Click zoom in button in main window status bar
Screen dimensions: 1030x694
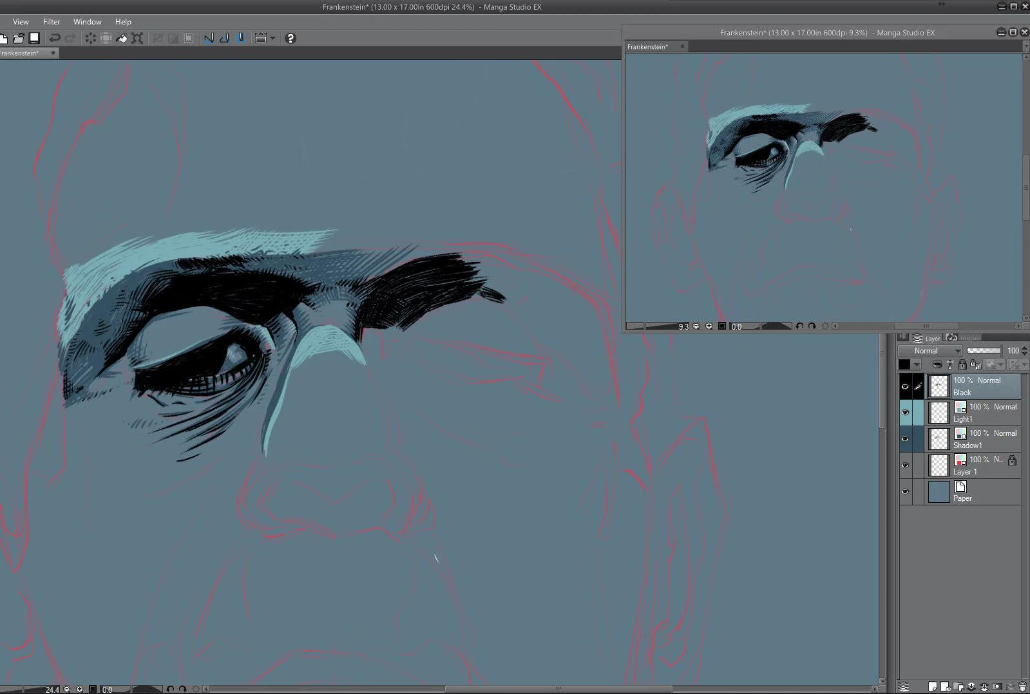tap(80, 689)
